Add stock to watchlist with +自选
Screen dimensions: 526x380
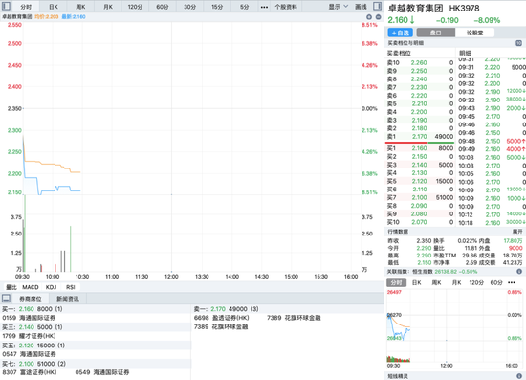(401, 33)
